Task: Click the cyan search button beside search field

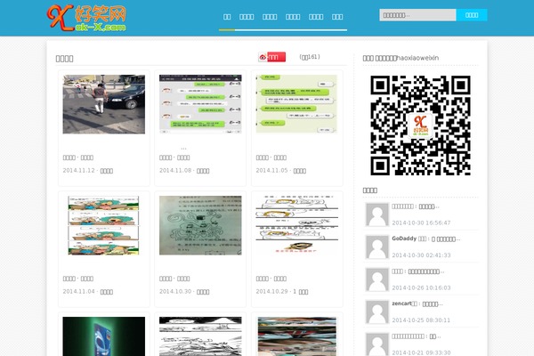Action: pos(472,15)
